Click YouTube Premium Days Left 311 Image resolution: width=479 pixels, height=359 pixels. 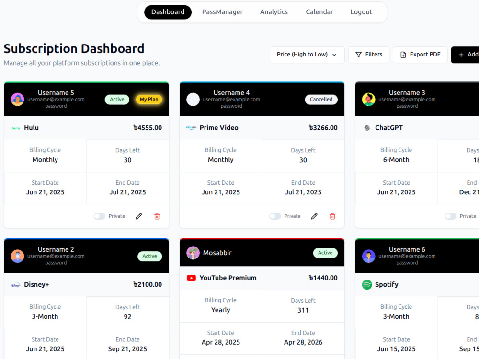point(303,311)
